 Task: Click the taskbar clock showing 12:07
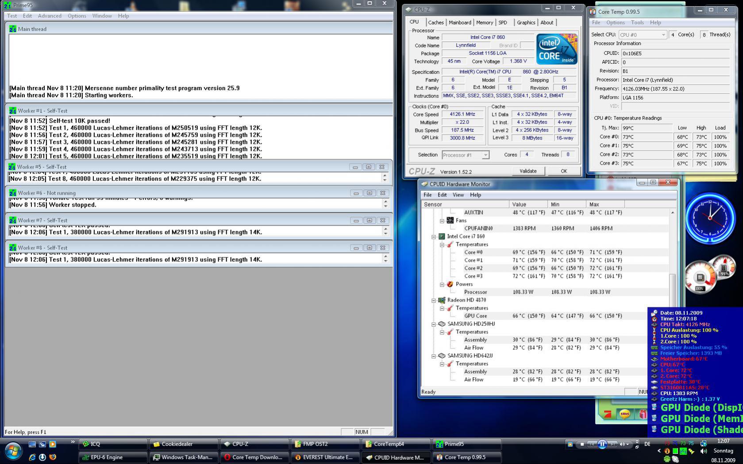pos(723,441)
